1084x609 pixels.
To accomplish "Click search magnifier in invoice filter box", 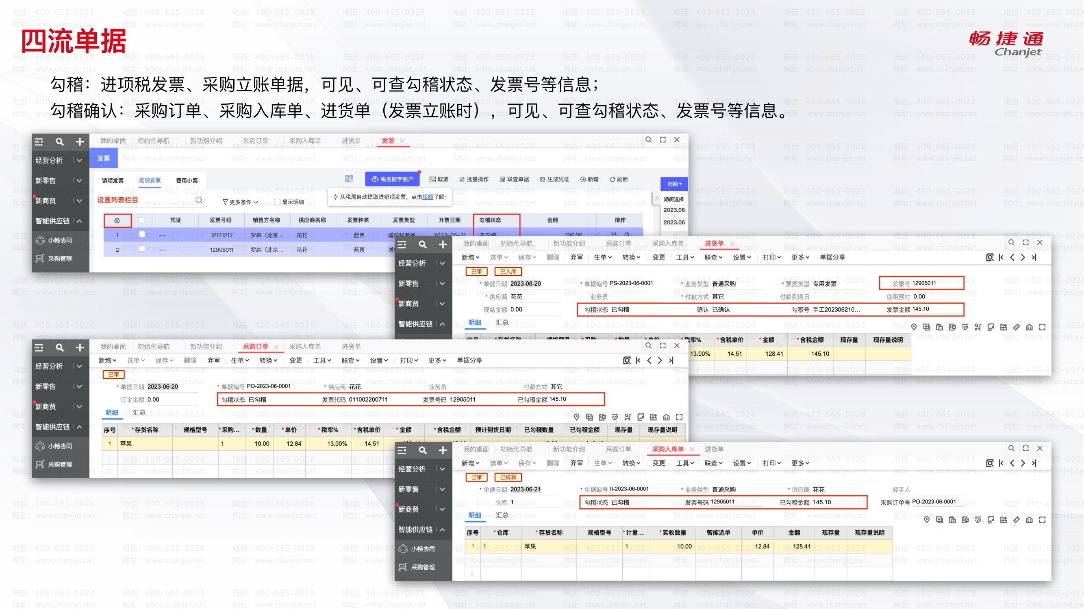I will click(199, 200).
